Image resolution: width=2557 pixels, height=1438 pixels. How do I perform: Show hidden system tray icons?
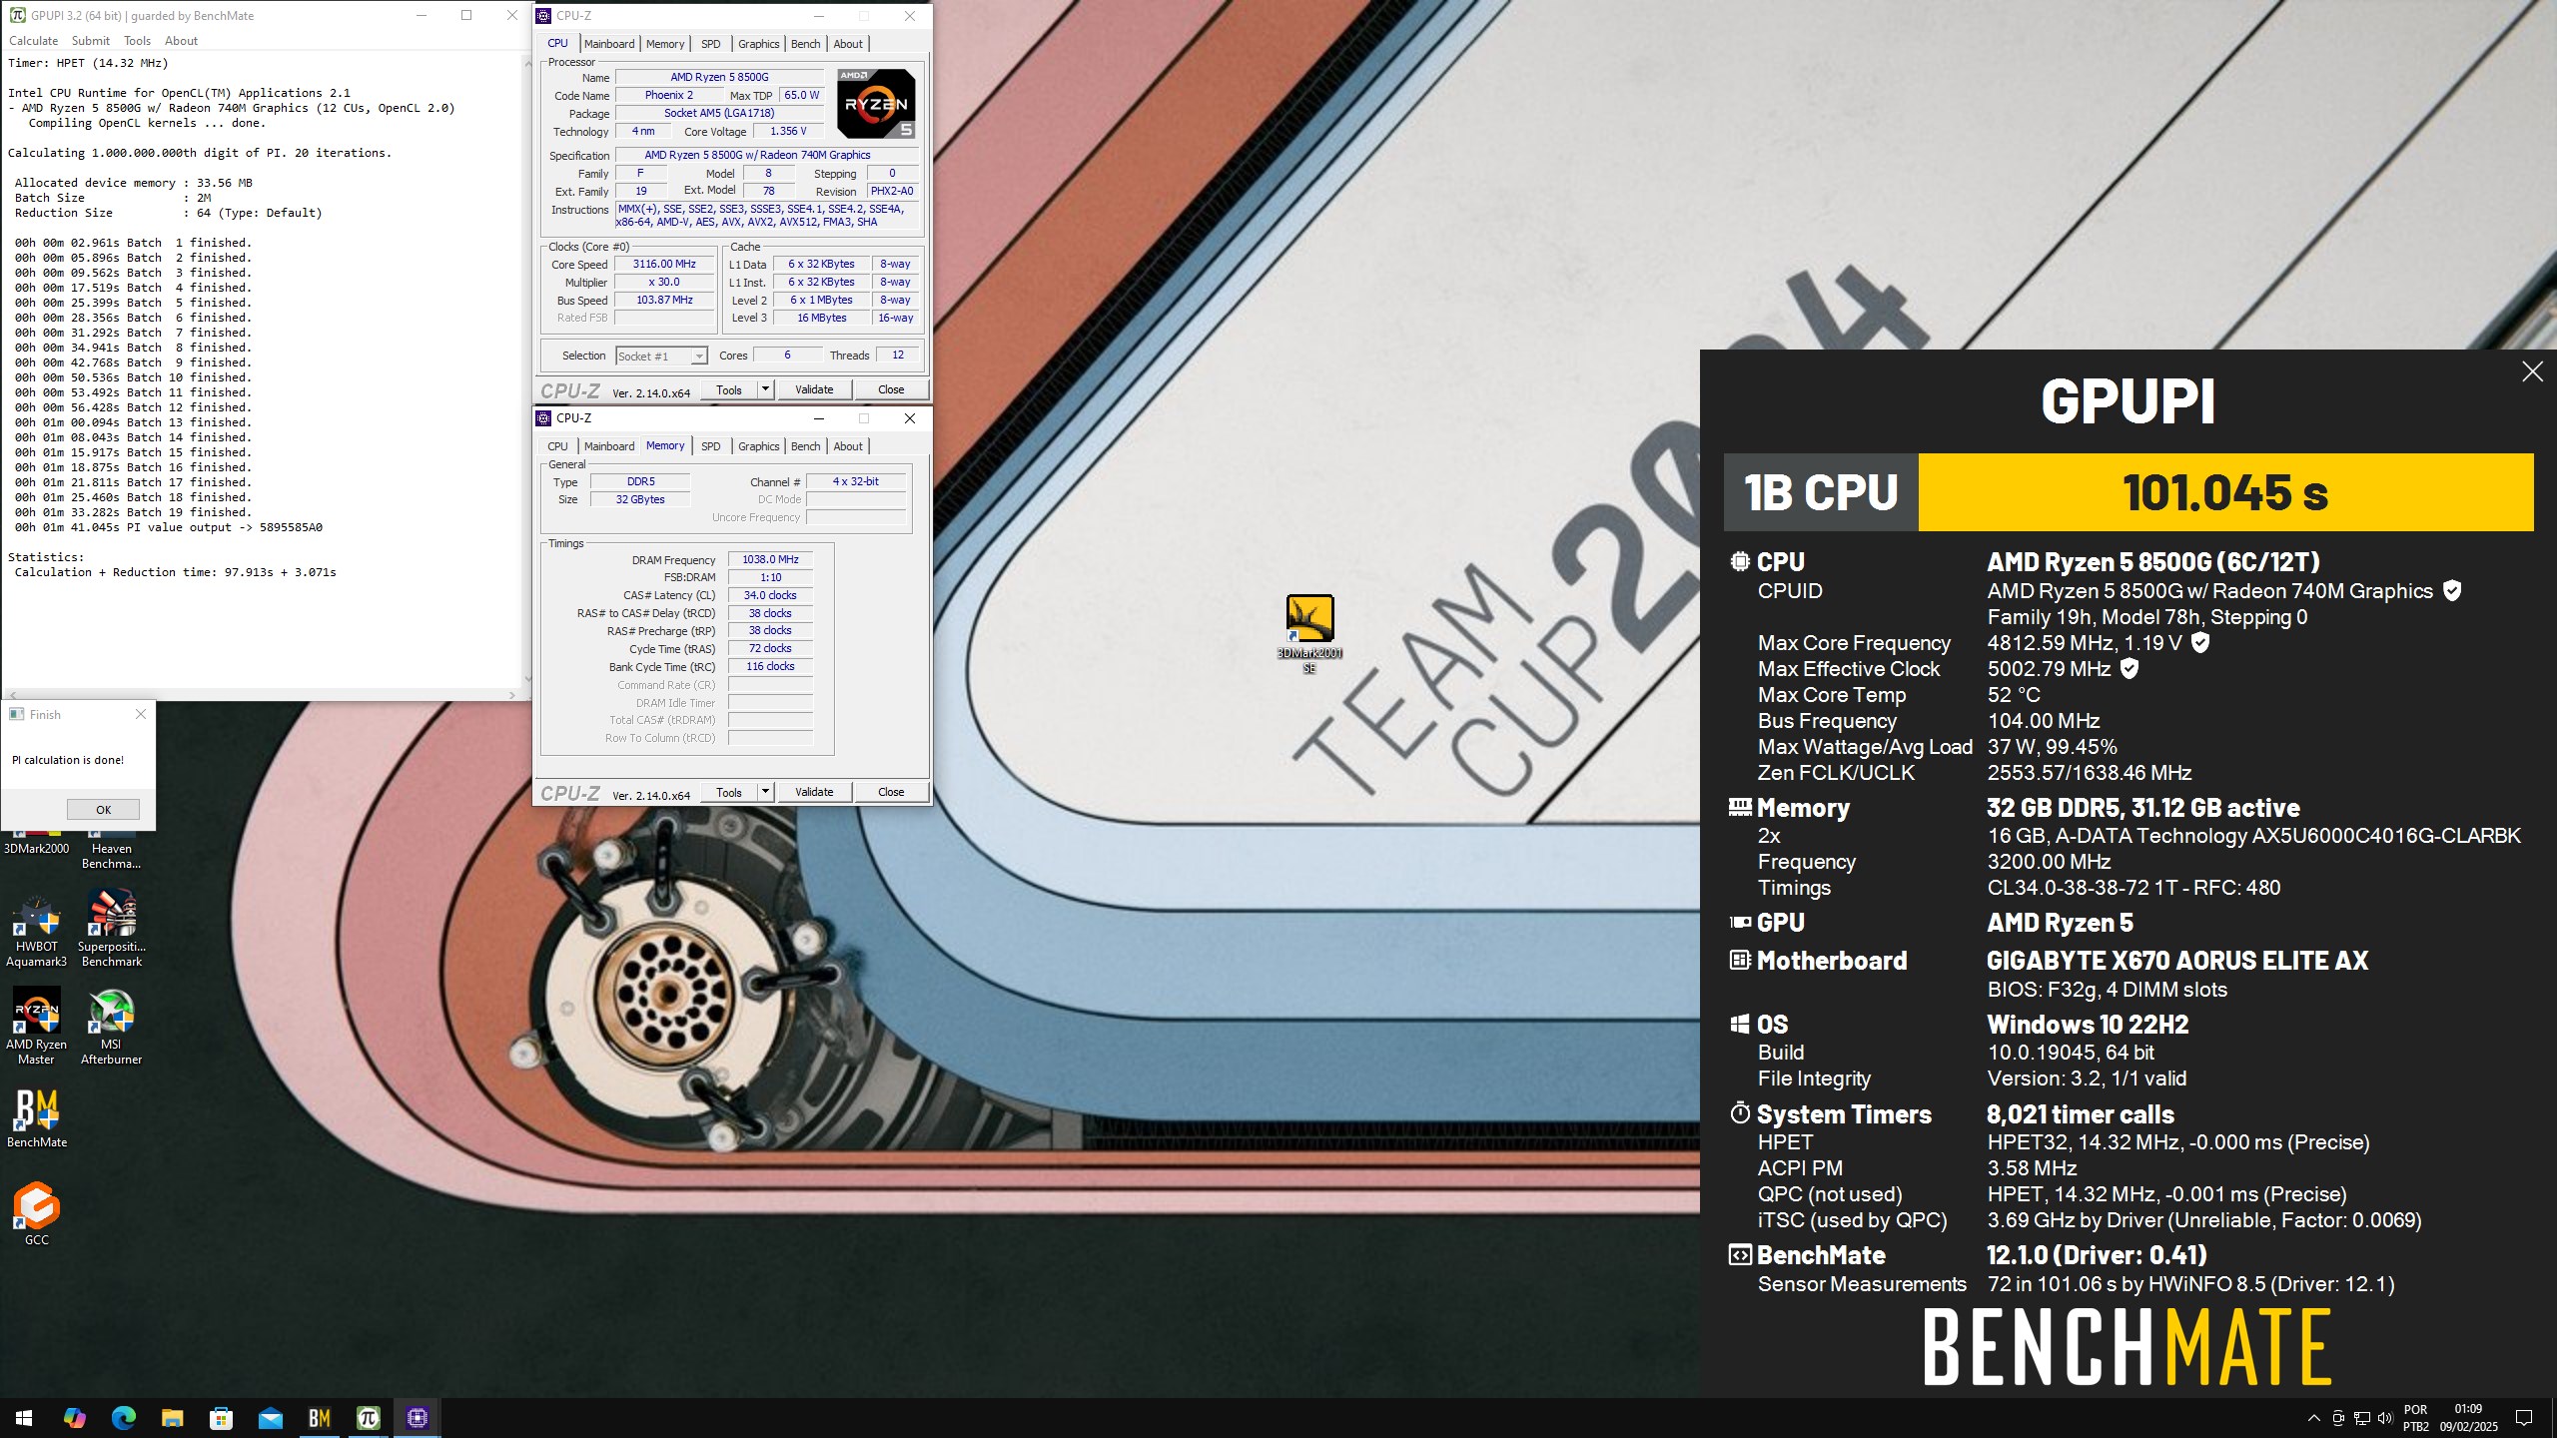(2313, 1418)
